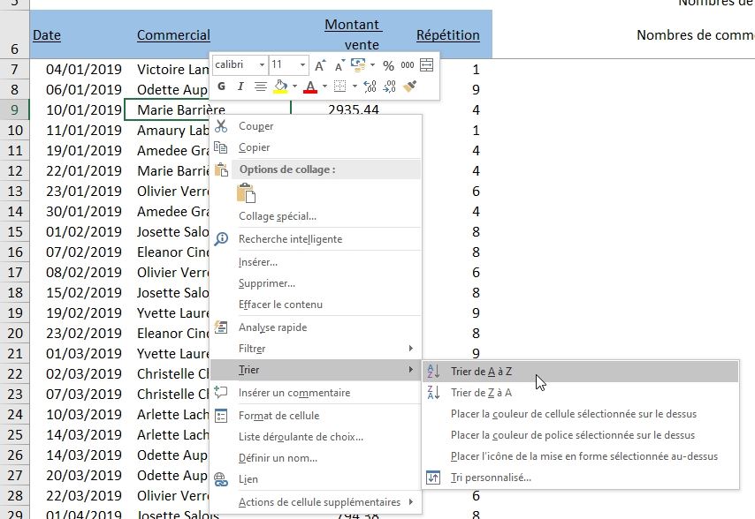Apply thousands separator with the 000 icon
Image resolution: width=755 pixels, height=519 pixels.
[408, 64]
